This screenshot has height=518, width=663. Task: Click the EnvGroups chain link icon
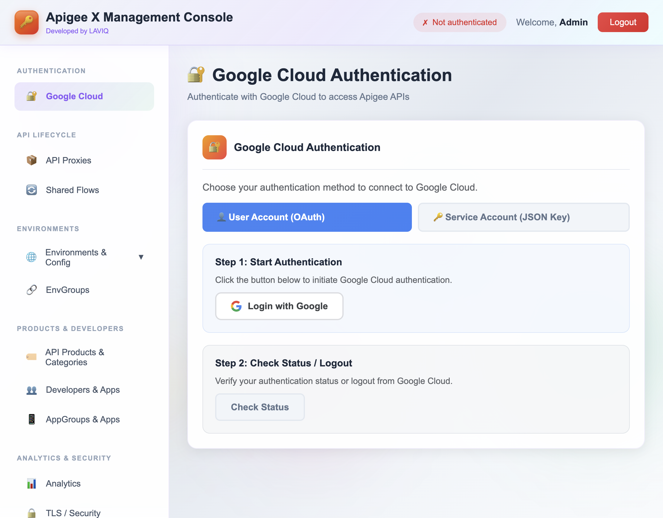[31, 289]
